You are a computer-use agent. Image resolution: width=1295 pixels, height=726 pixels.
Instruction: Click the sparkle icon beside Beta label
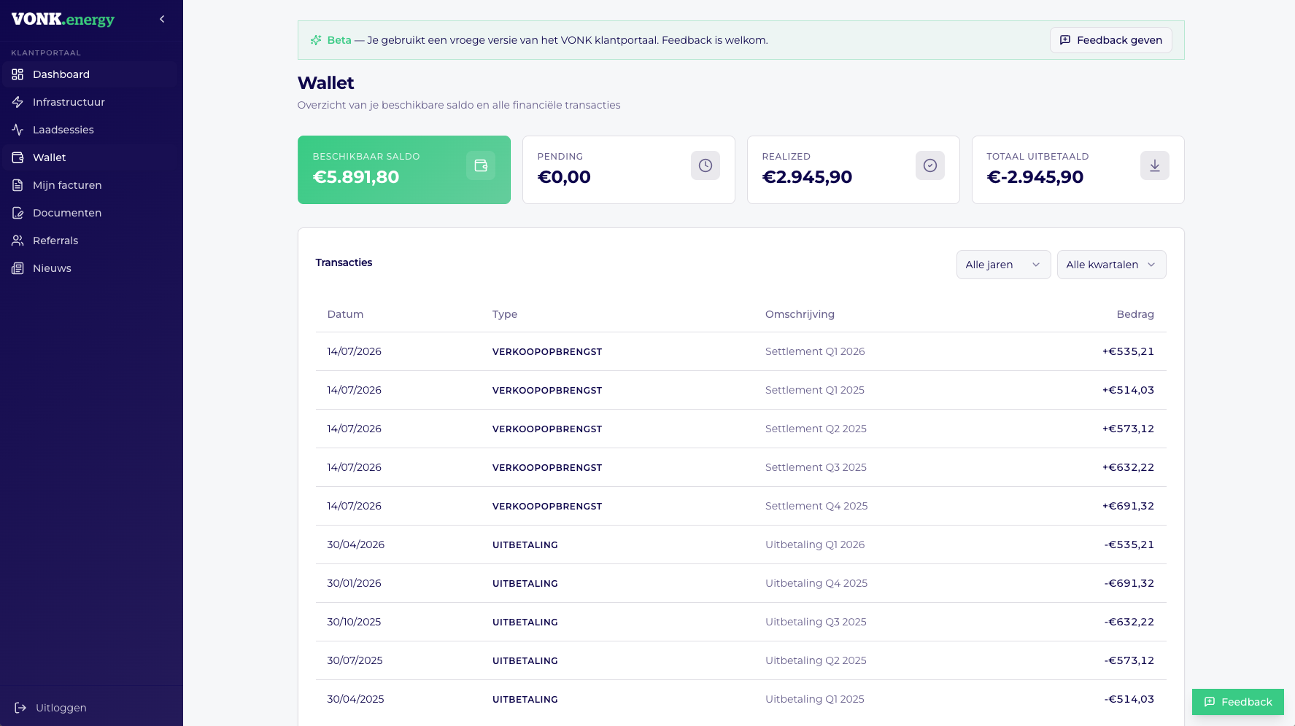[316, 40]
